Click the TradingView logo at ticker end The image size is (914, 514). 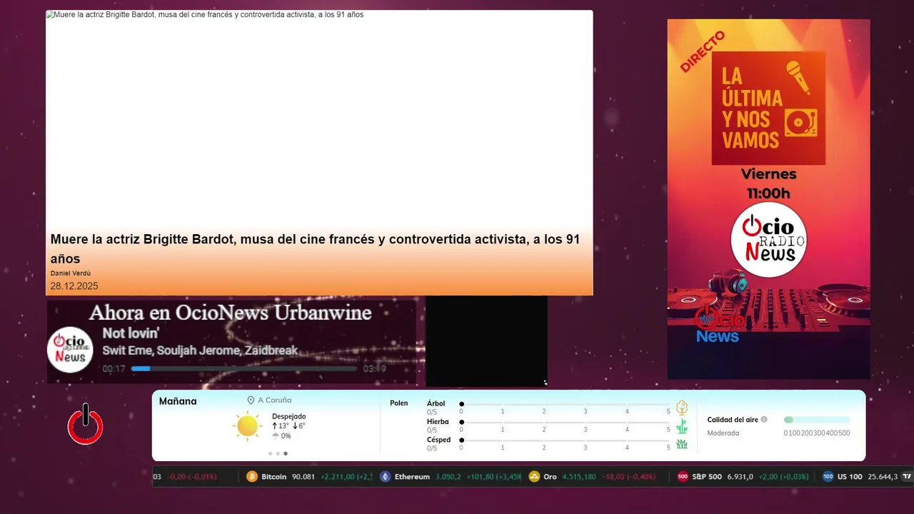click(x=908, y=477)
